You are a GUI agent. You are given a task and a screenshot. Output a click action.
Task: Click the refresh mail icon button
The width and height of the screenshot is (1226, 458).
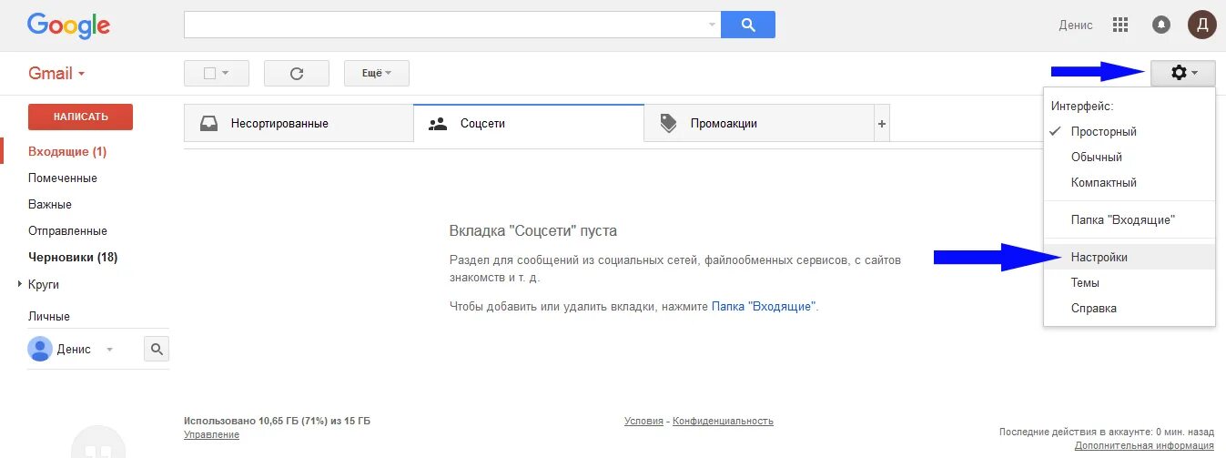[296, 74]
